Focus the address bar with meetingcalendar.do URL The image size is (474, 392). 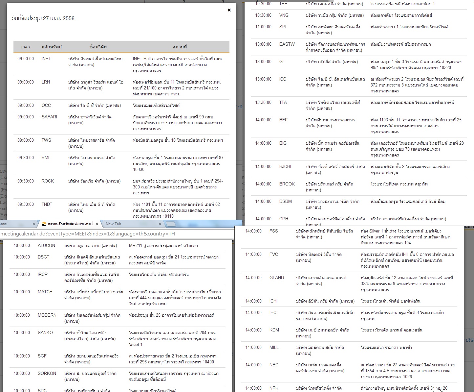click(117, 234)
